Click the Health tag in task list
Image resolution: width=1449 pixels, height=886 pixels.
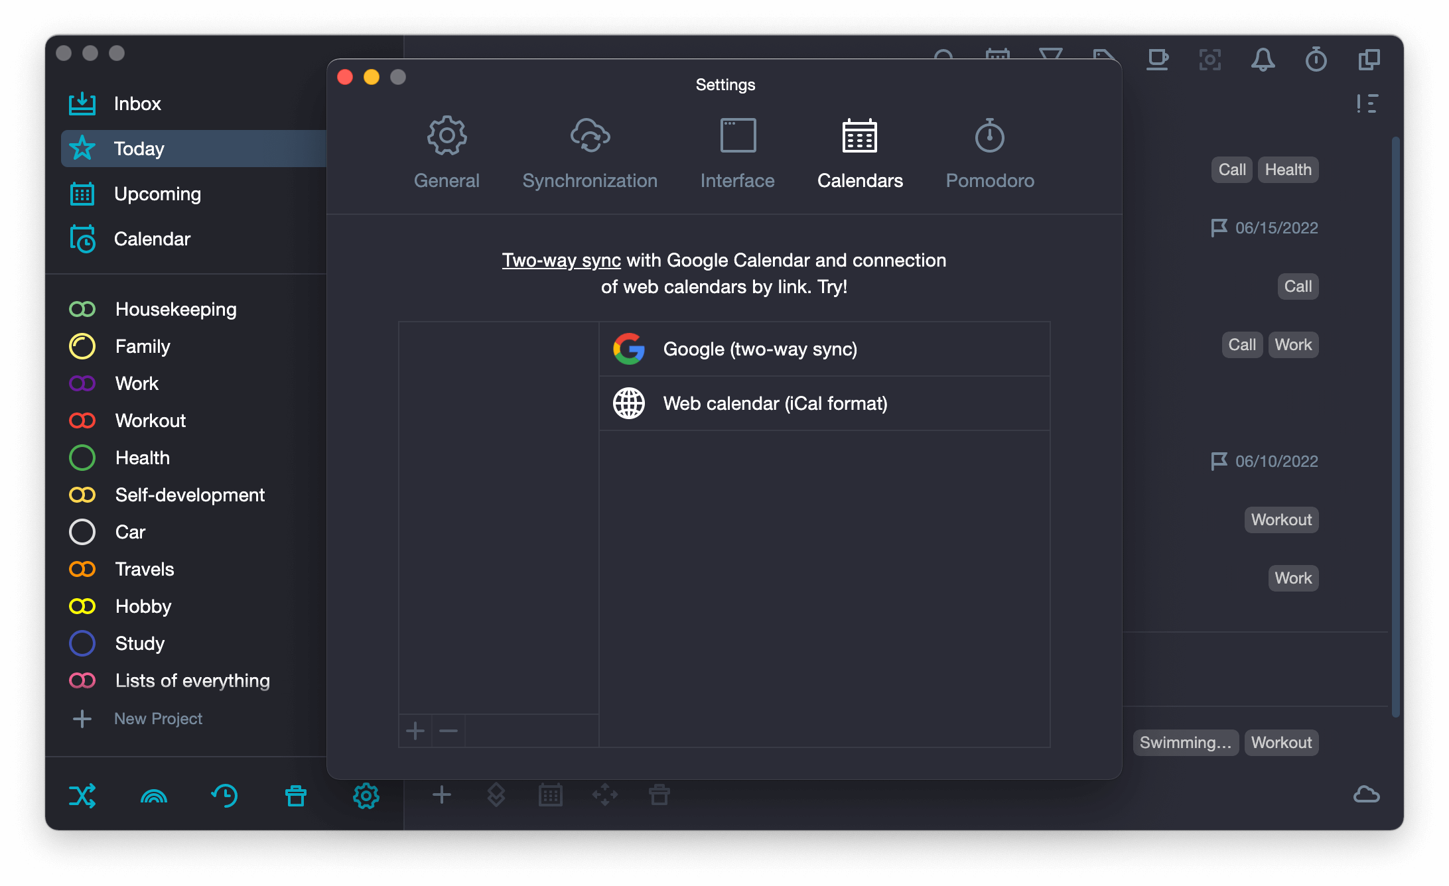tap(1288, 170)
